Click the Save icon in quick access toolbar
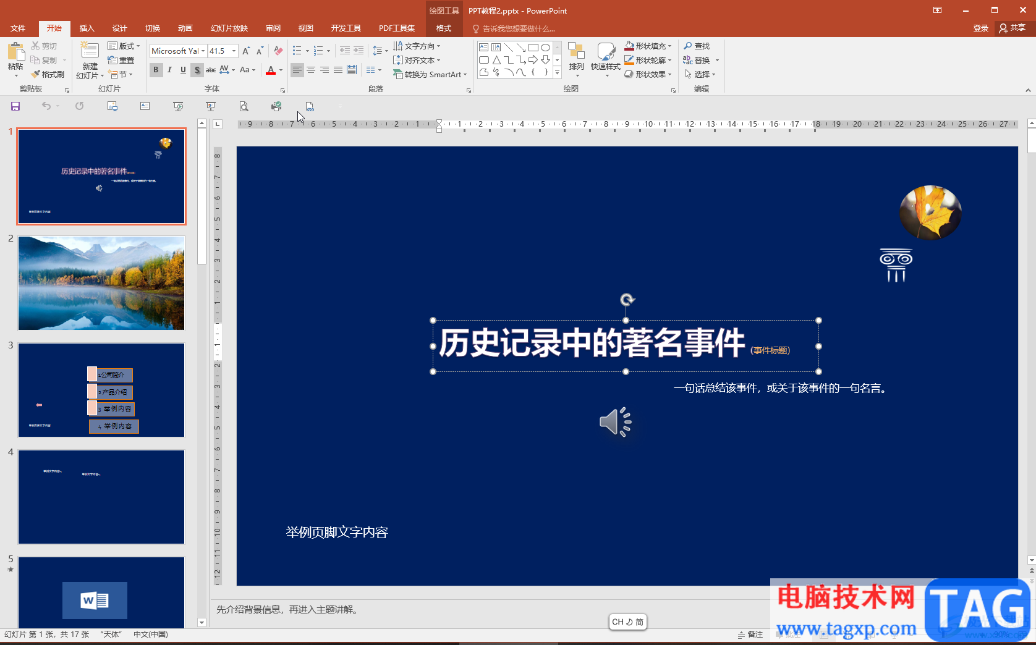1036x645 pixels. pyautogui.click(x=15, y=106)
